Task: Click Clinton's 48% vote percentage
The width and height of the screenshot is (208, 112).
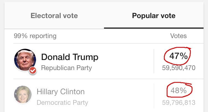Action: (x=179, y=91)
